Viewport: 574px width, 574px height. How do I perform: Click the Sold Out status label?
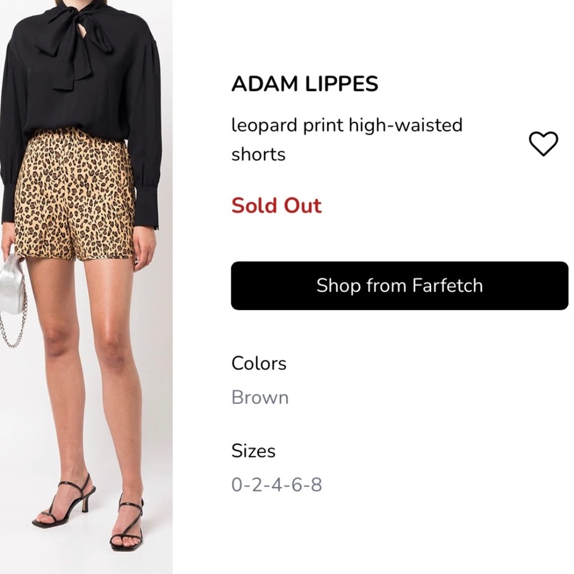pyautogui.click(x=276, y=205)
